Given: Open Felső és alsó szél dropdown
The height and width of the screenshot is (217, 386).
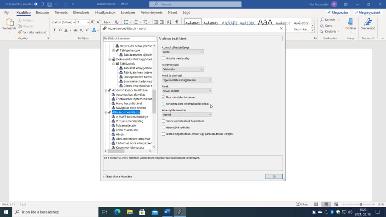Looking at the screenshot, I should 187,80.
